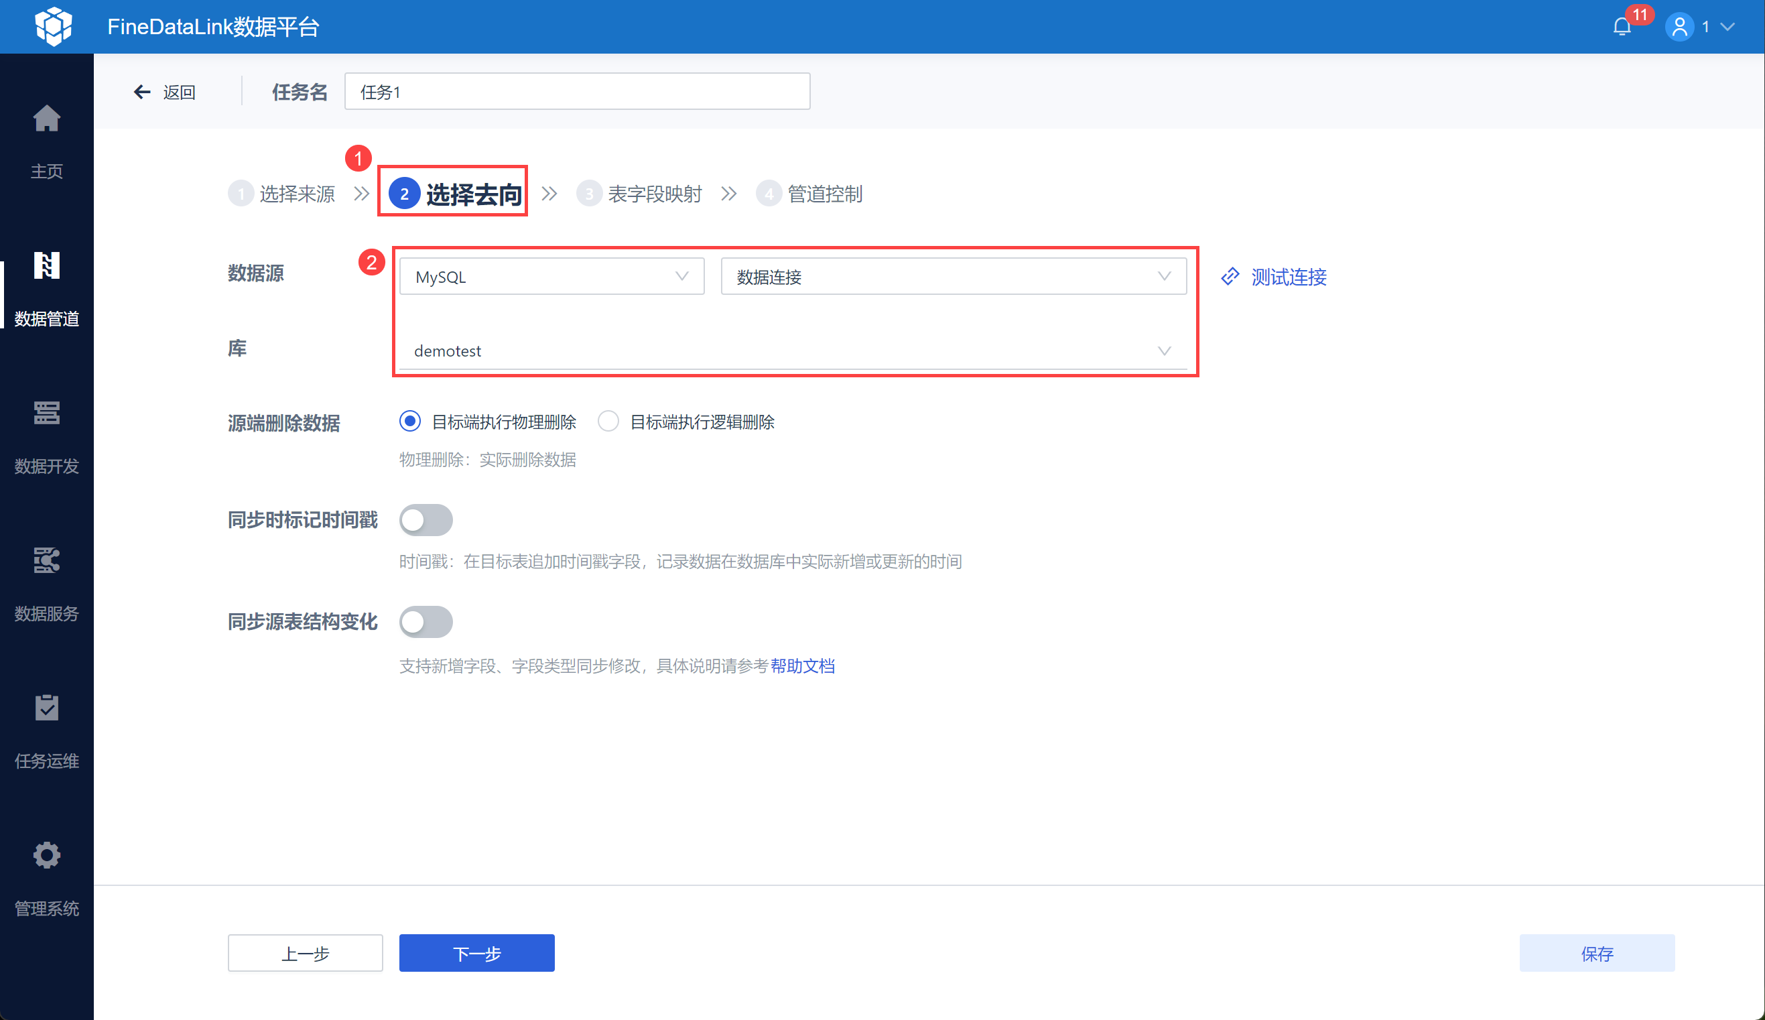
Task: Open 任务运维 sidebar icon
Action: (x=47, y=708)
